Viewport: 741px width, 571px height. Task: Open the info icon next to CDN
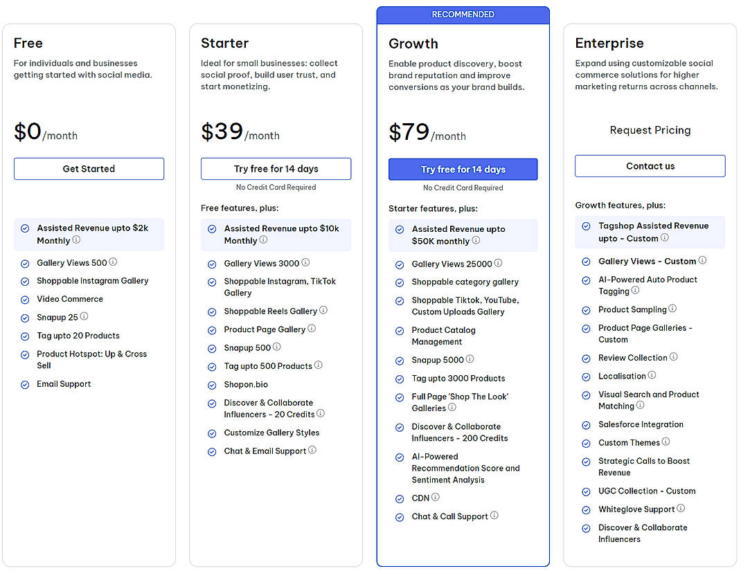pyautogui.click(x=436, y=498)
